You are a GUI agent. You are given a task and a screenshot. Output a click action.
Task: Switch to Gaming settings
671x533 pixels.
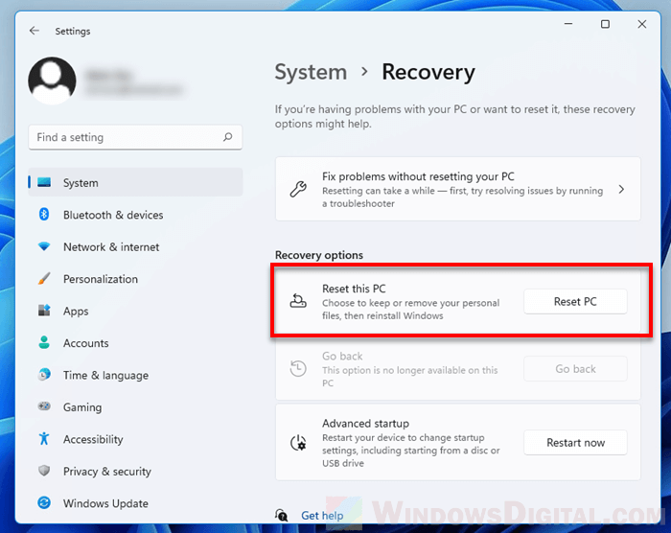(x=82, y=407)
